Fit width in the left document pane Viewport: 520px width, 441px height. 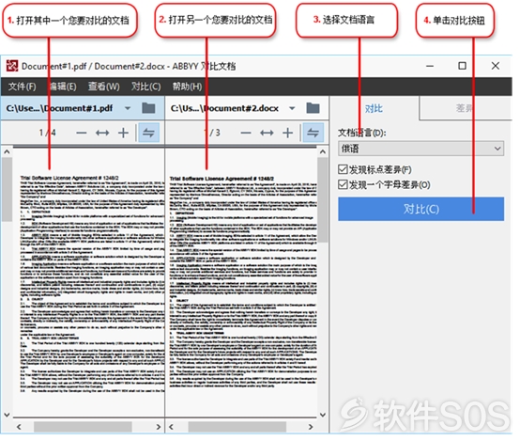[x=102, y=133]
